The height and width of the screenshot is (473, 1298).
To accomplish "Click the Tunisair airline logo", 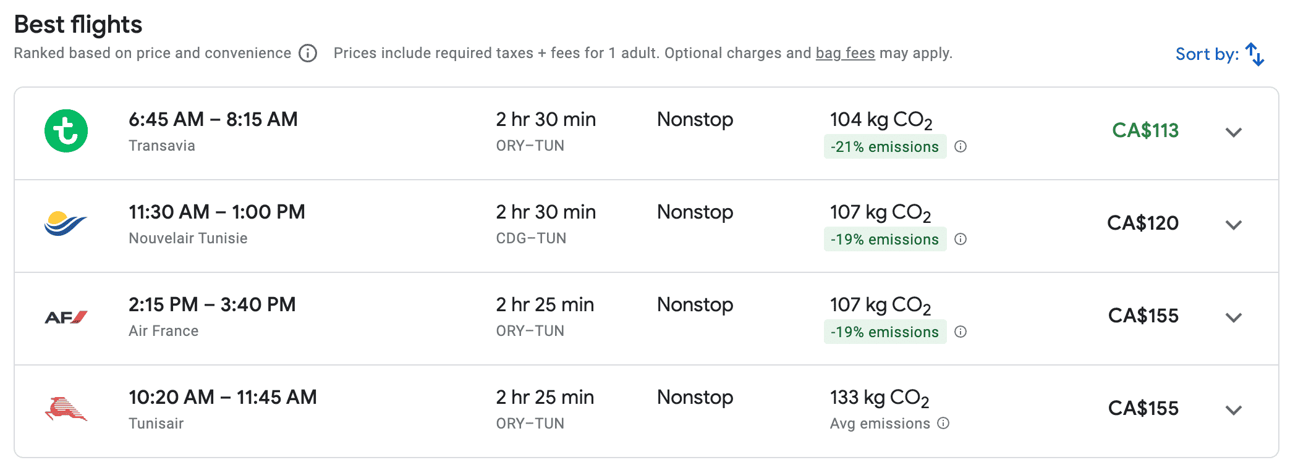I will click(x=66, y=409).
